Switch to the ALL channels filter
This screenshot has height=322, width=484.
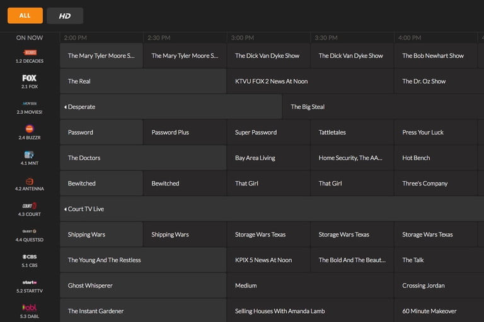(x=25, y=16)
